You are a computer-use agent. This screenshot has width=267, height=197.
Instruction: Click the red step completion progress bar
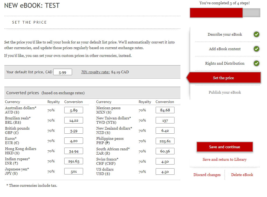tap(216, 13)
